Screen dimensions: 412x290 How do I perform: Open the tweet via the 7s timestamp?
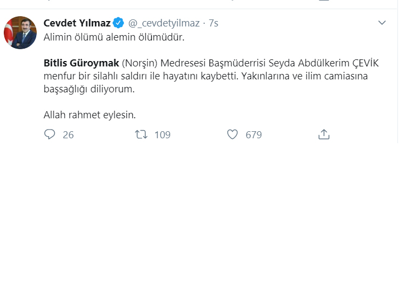[213, 23]
